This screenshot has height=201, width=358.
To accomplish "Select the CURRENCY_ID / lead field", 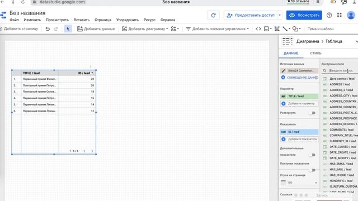I will [343, 141].
